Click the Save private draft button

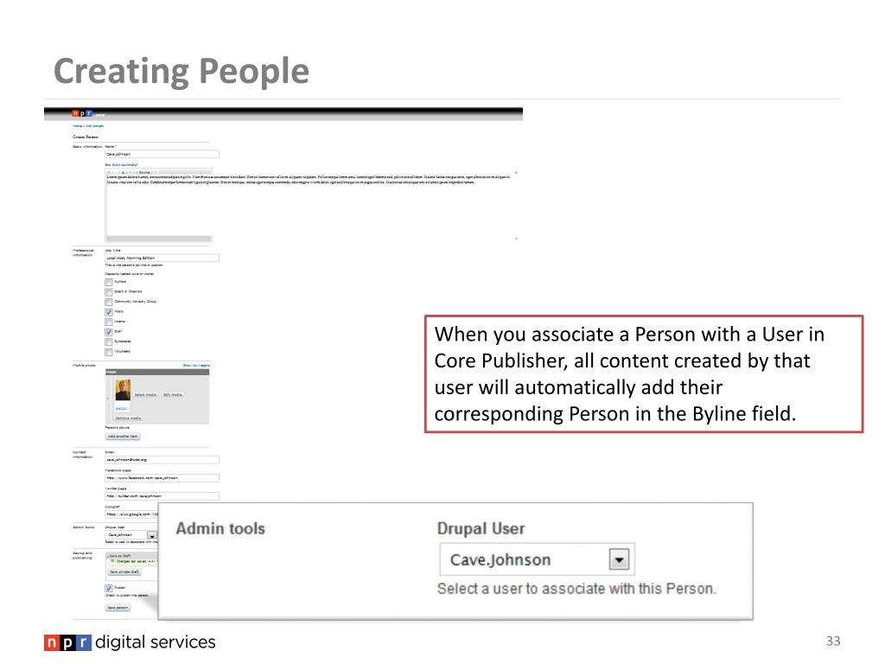[x=124, y=572]
